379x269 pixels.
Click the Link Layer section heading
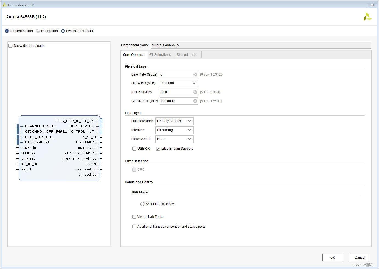(x=133, y=113)
